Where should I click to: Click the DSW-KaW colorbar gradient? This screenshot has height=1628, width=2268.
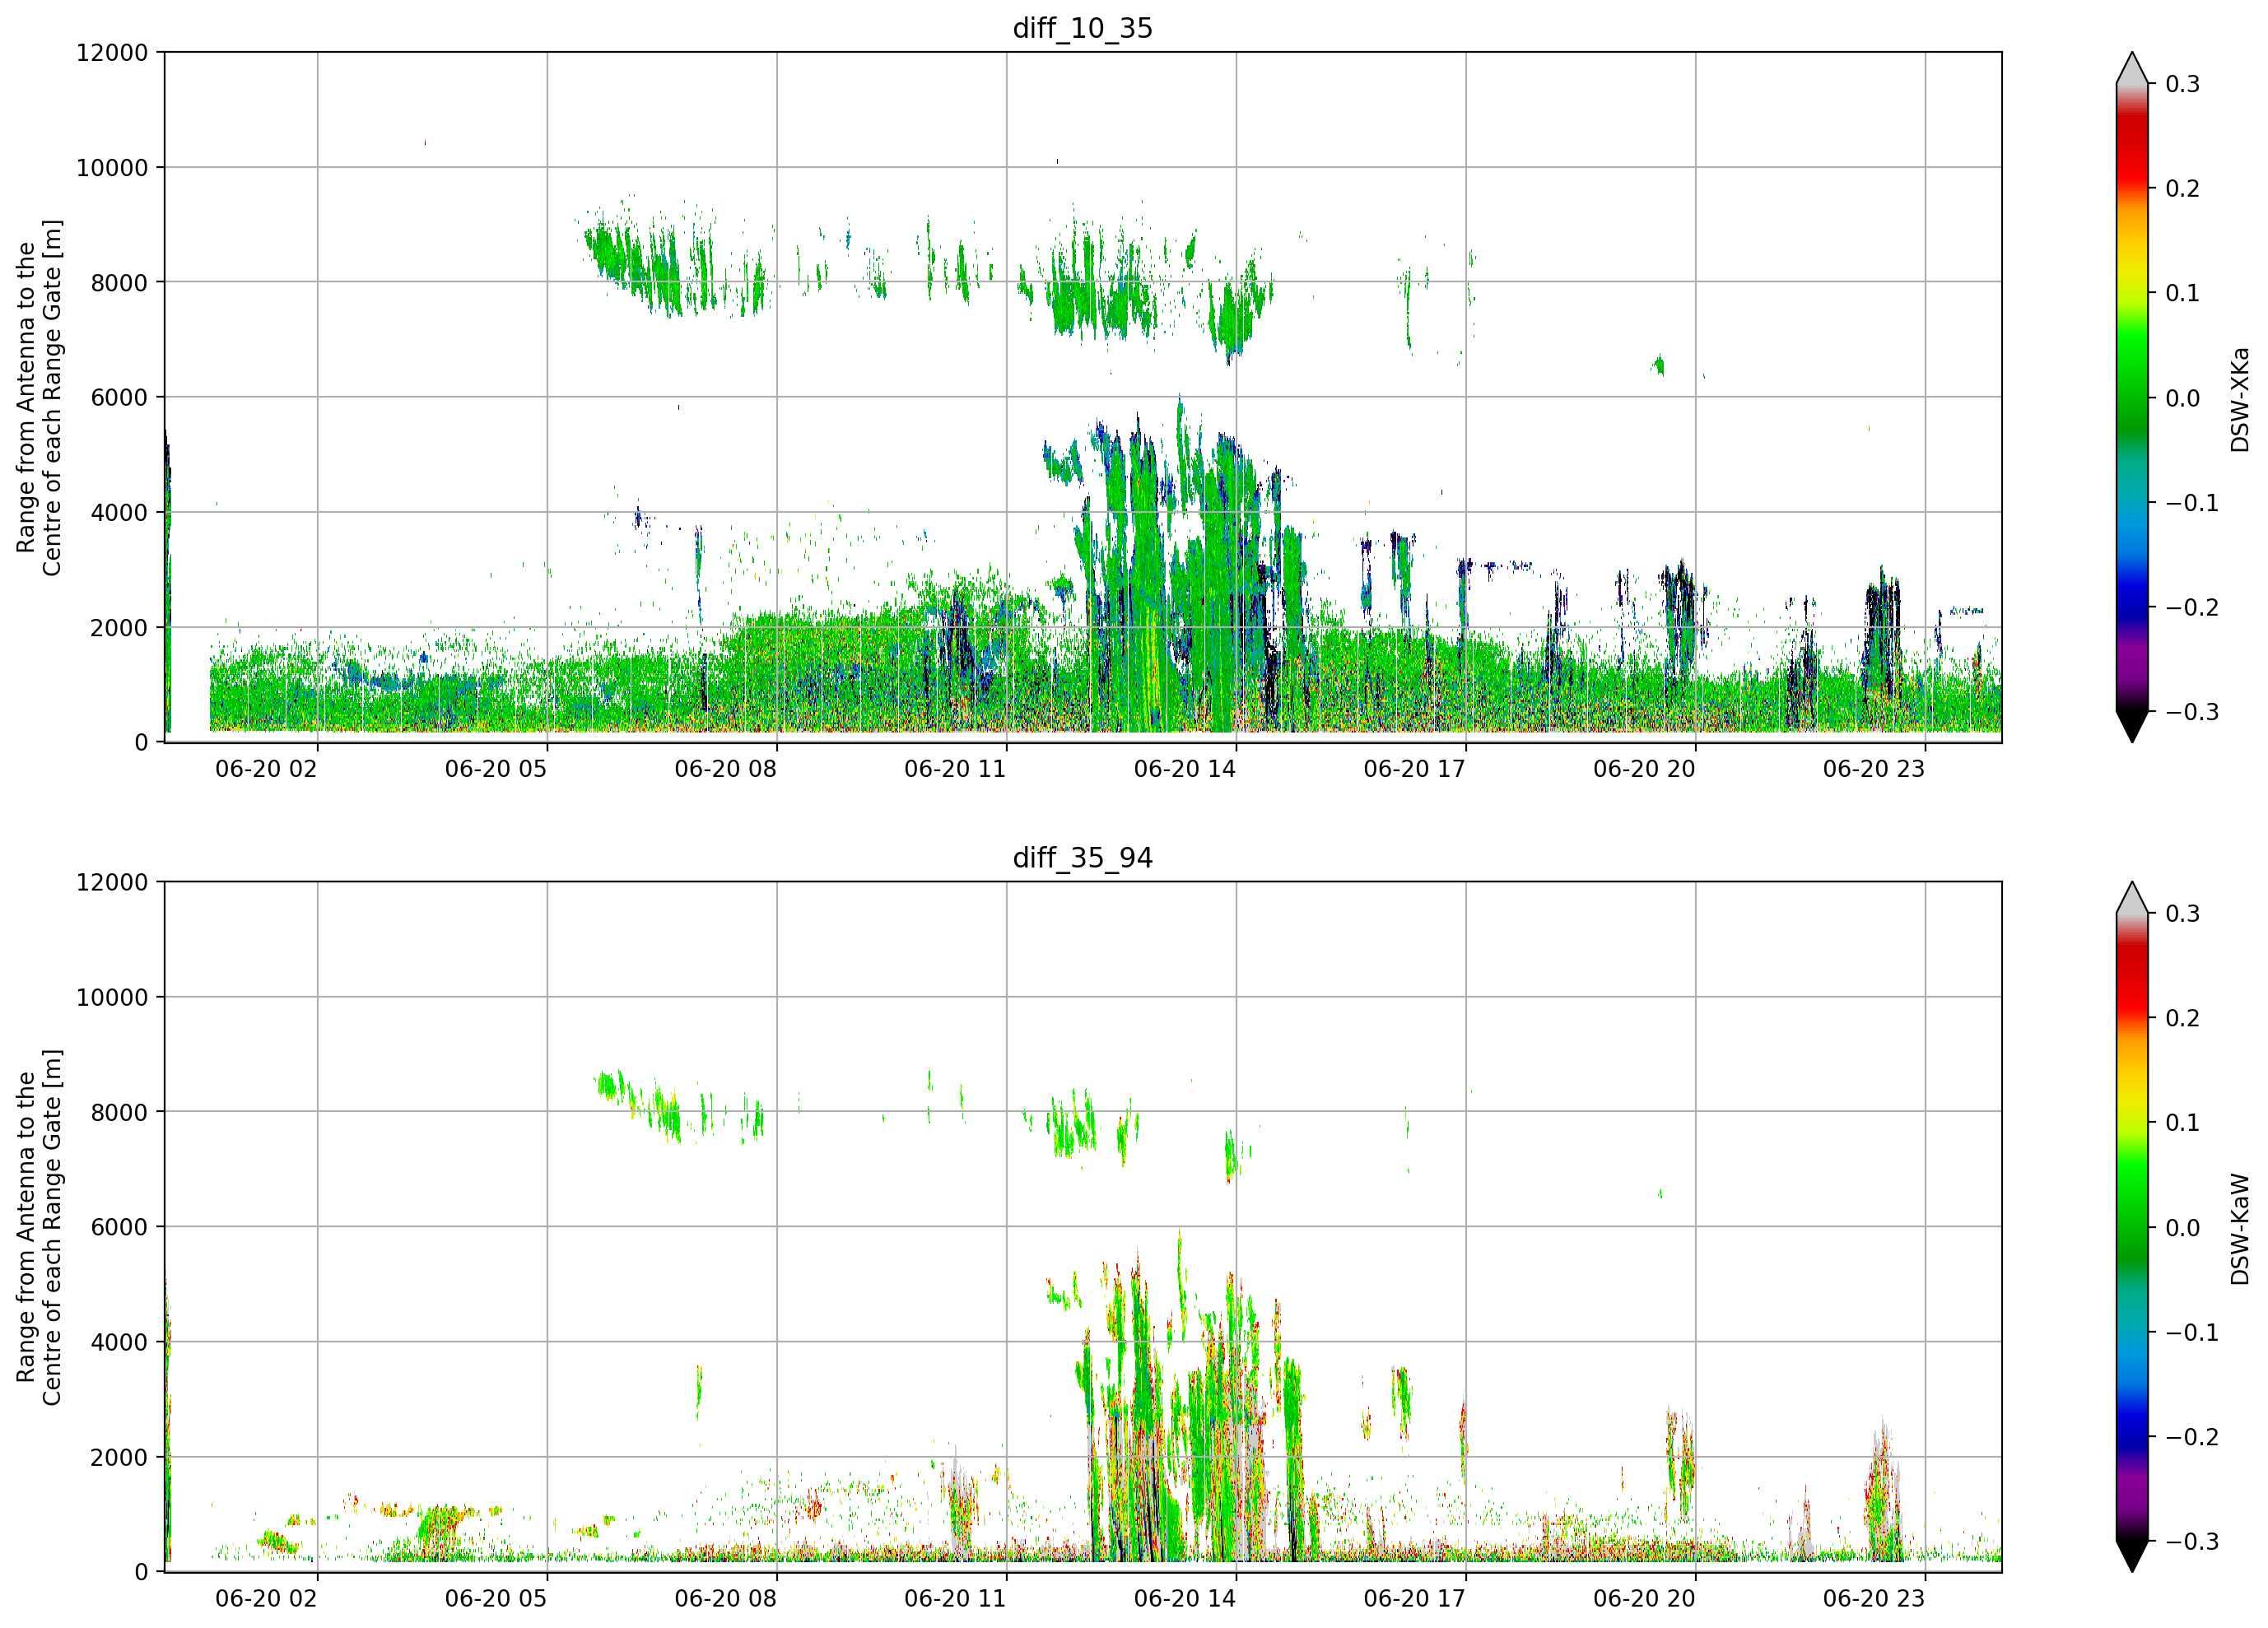pos(2132,1227)
